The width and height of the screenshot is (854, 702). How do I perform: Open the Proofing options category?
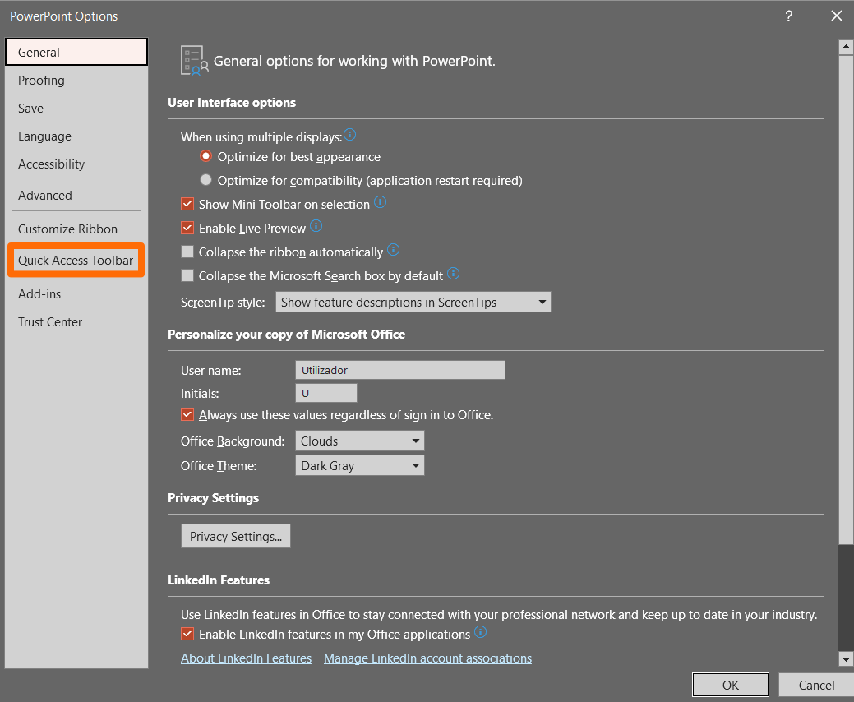(41, 81)
